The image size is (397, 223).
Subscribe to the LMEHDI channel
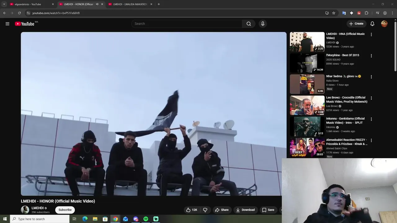pyautogui.click(x=65, y=210)
